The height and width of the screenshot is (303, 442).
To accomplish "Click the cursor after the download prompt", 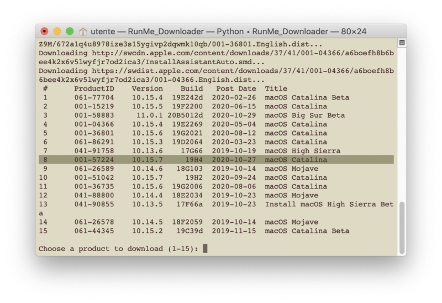I will pyautogui.click(x=205, y=249).
